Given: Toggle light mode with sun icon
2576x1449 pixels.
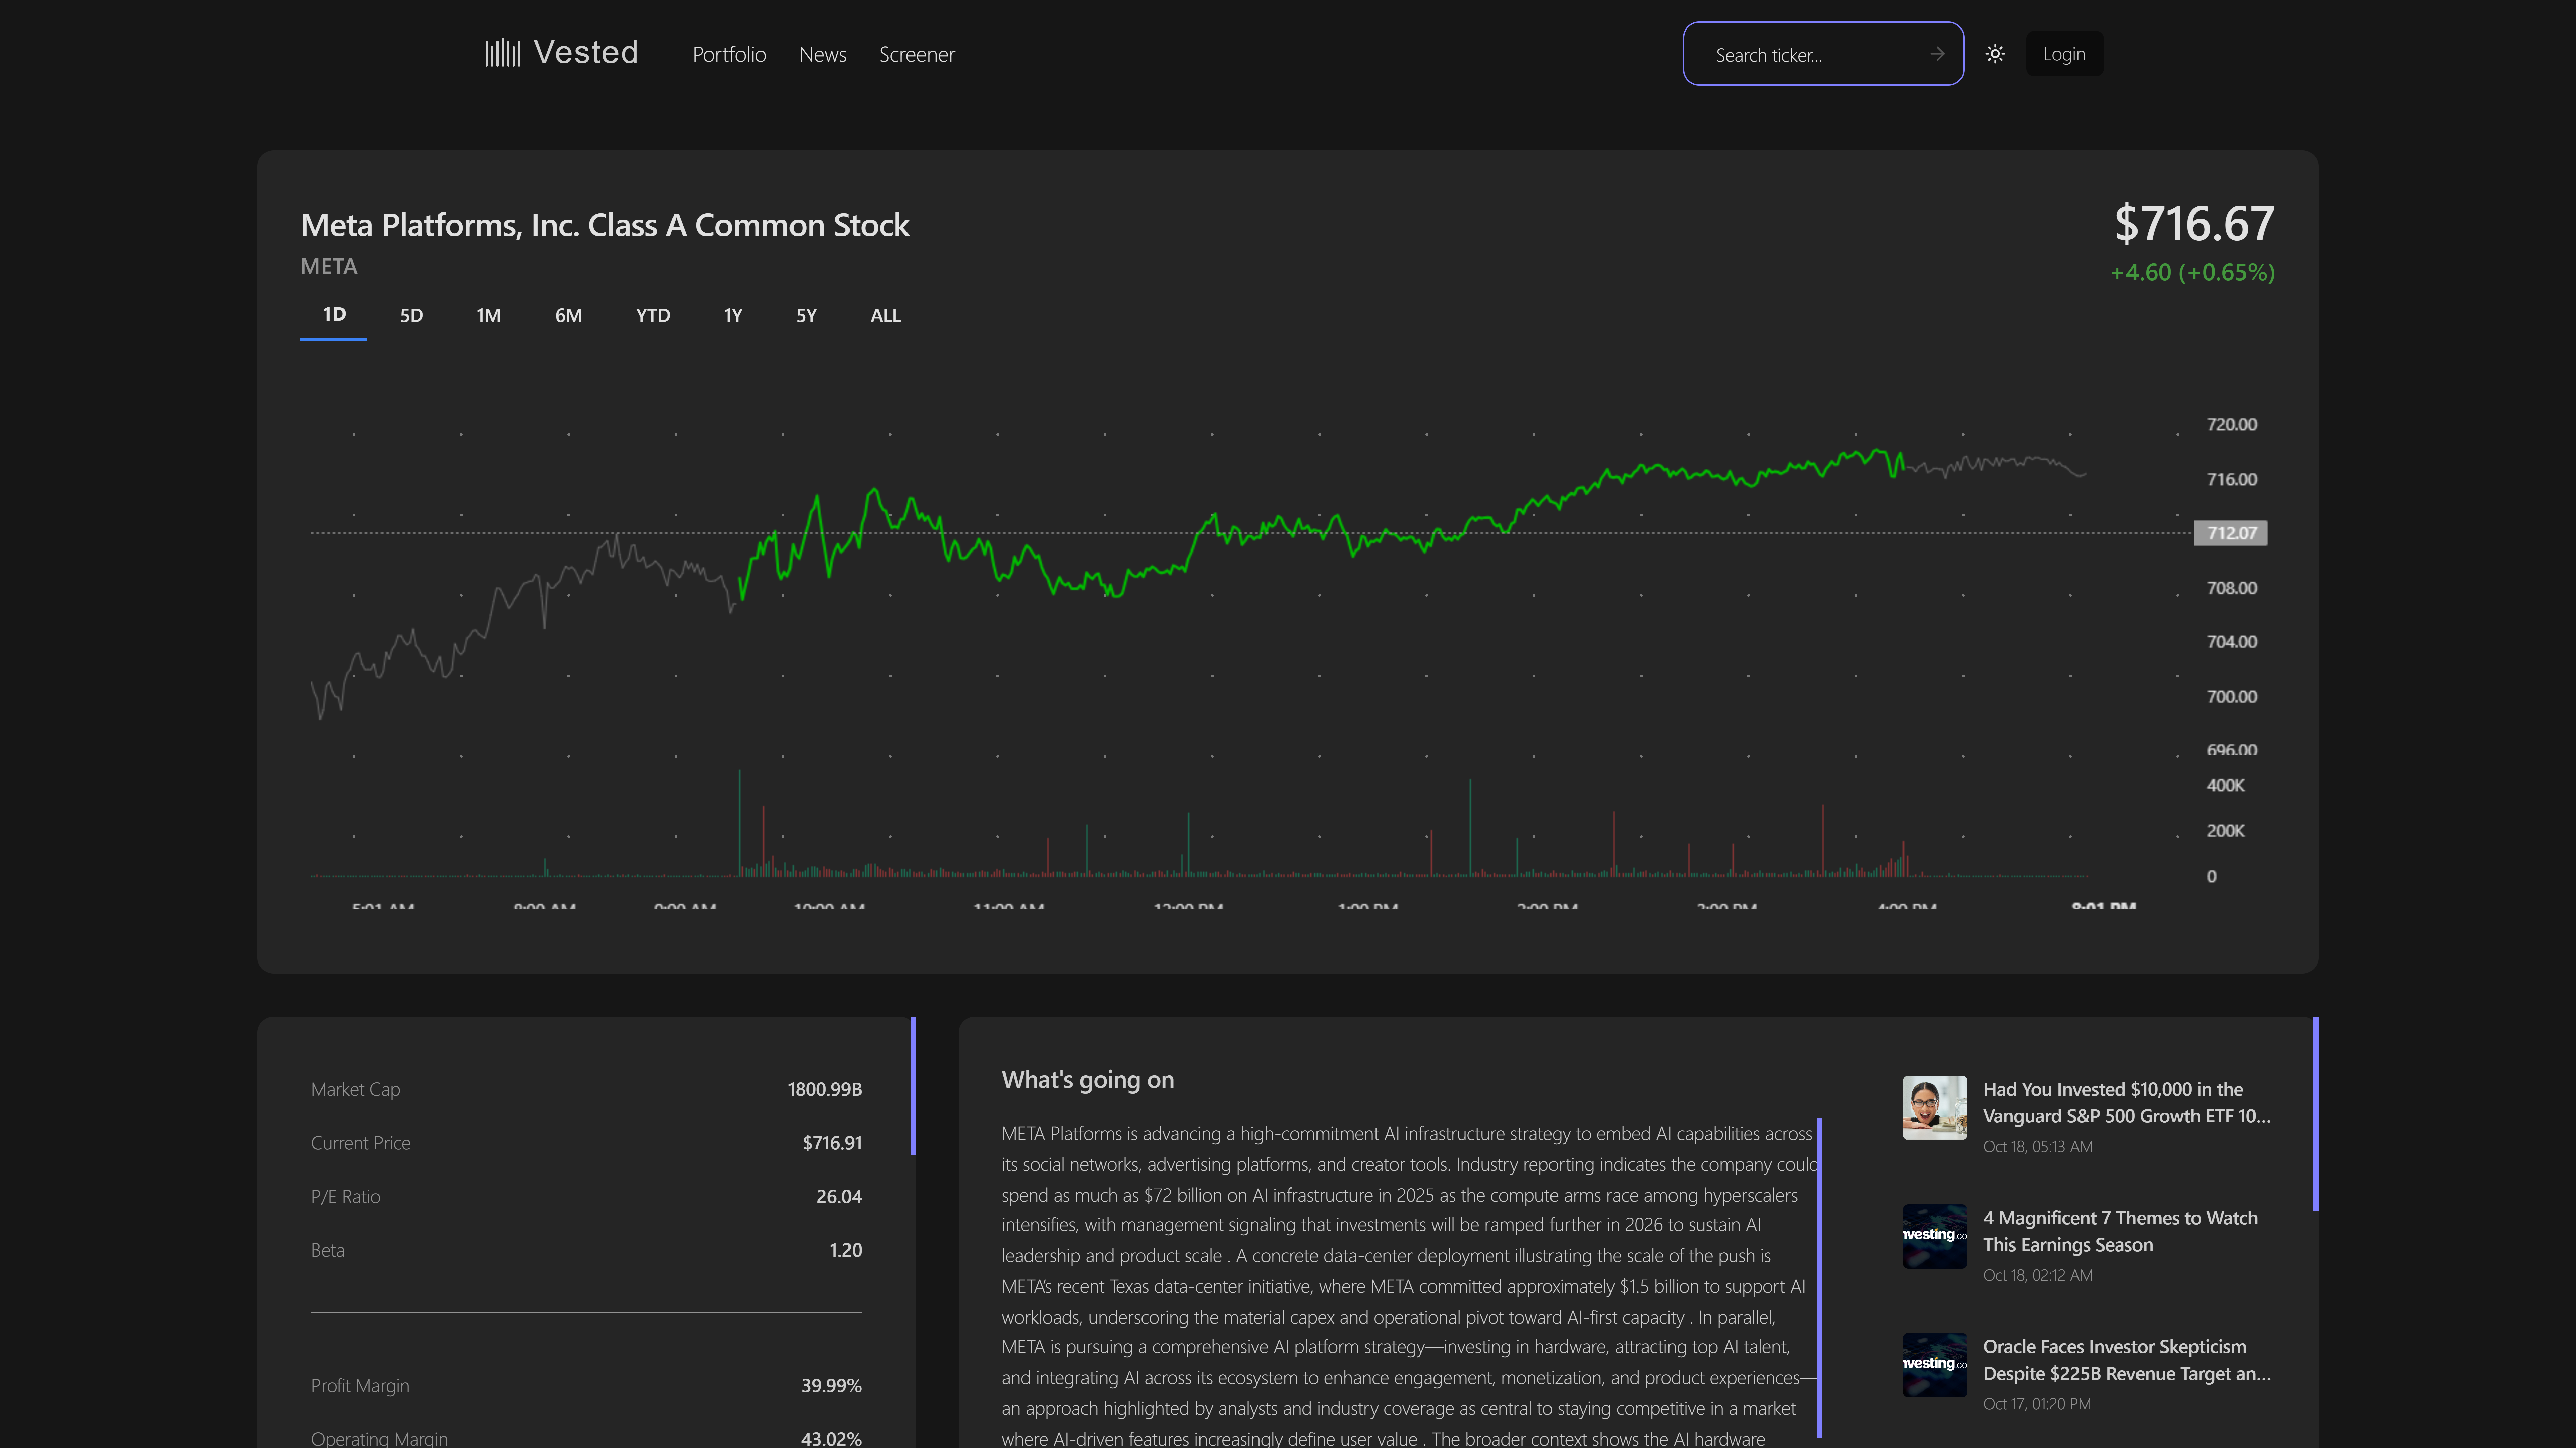Looking at the screenshot, I should tap(1995, 54).
